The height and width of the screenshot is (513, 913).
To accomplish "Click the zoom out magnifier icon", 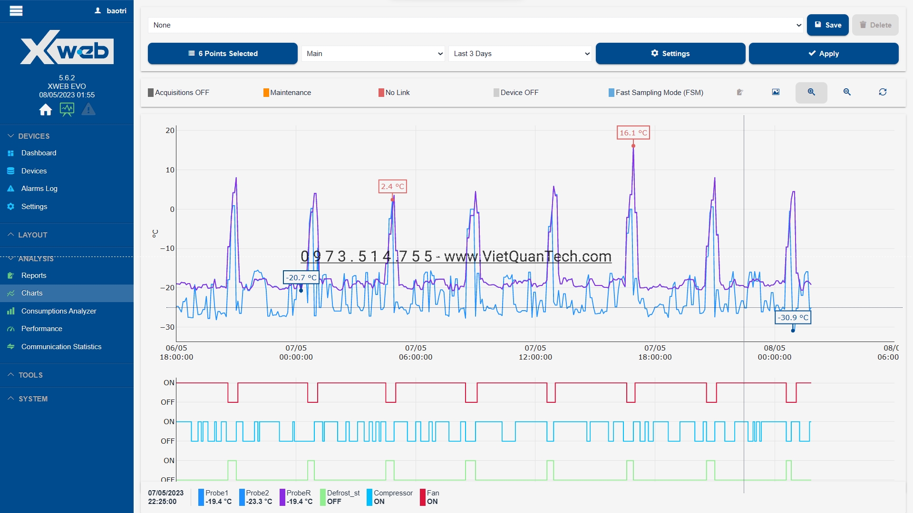I will 847,92.
